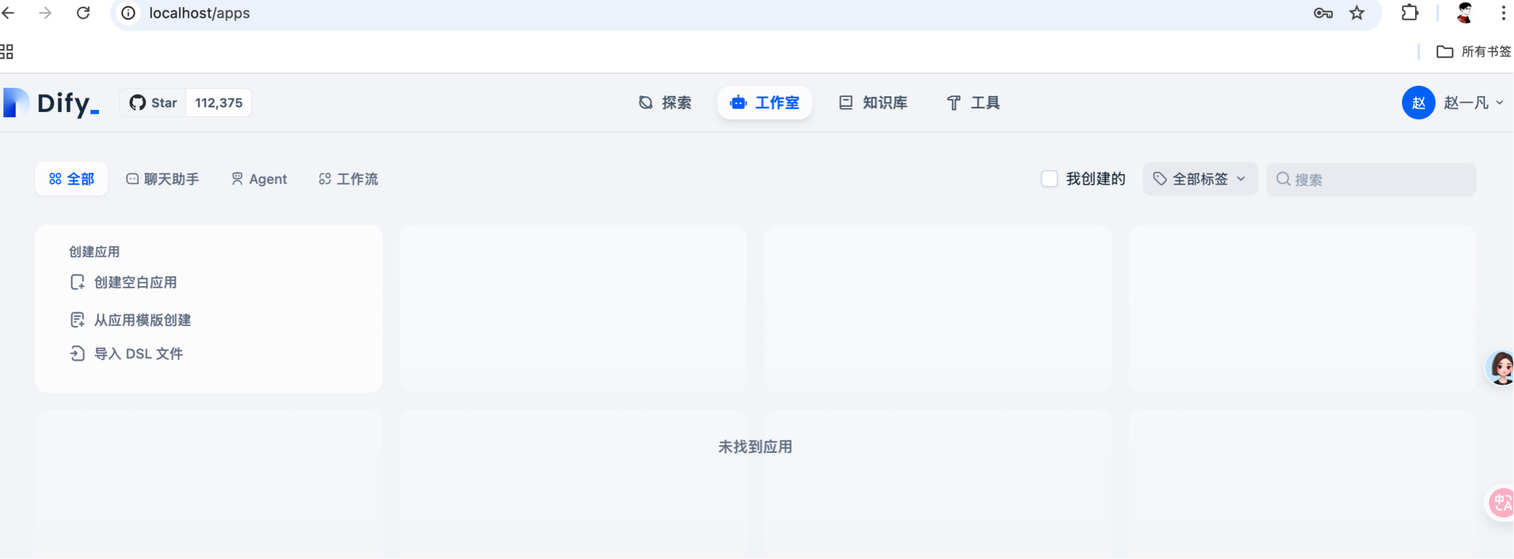
Task: Bookmark this page with the star icon
Action: tap(1357, 13)
